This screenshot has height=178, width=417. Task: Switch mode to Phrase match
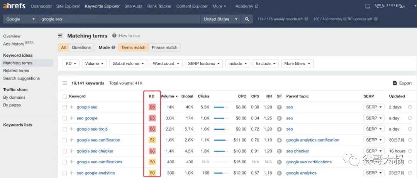[x=164, y=47]
